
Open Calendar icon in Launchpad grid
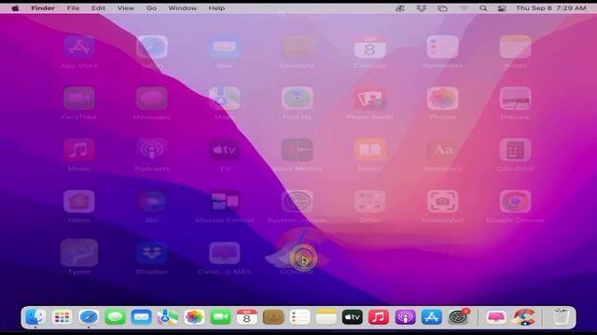pos(369,47)
